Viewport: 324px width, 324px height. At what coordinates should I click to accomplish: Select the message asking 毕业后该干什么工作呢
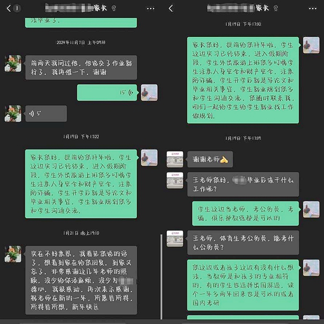click(x=243, y=184)
